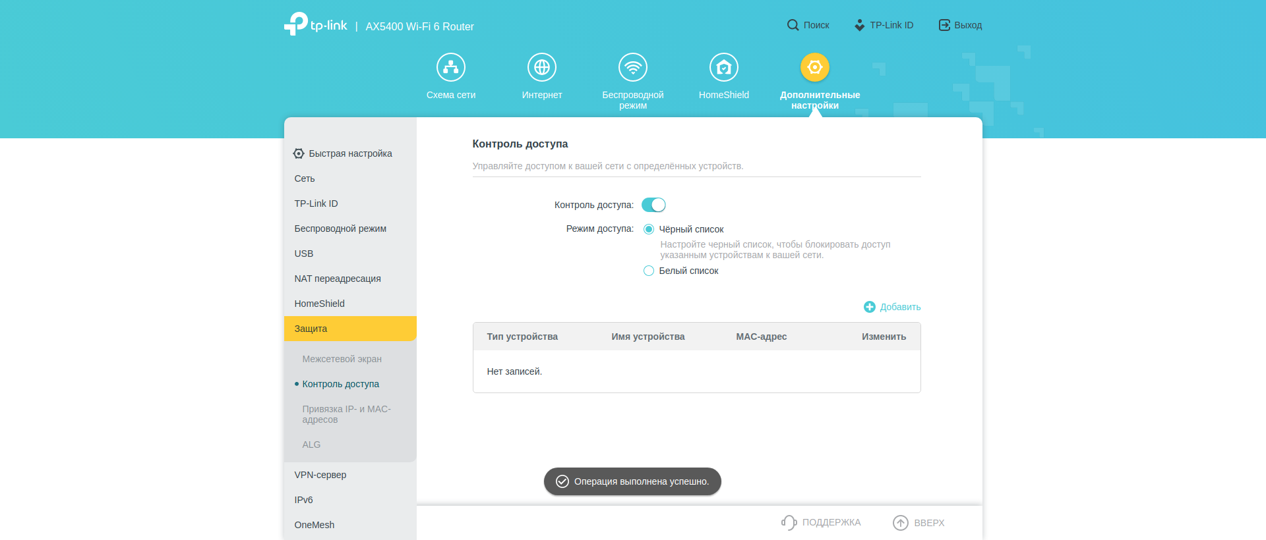Click the back-to-top (ВВЕРХ) arrow icon

click(x=901, y=522)
